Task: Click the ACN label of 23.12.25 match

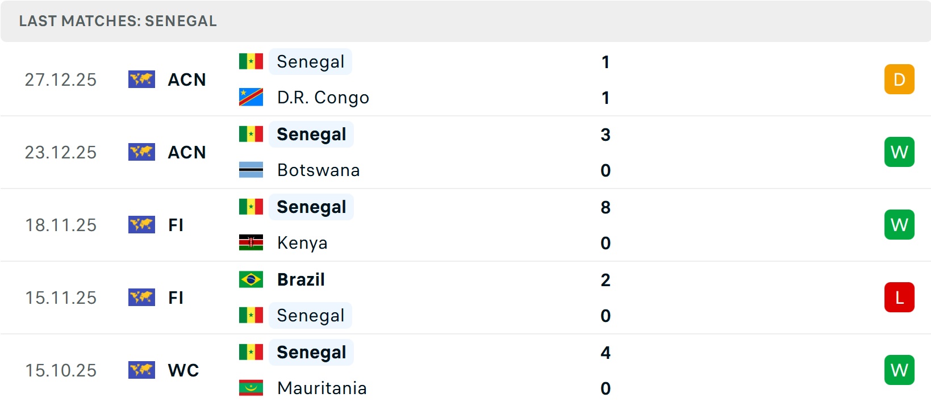Action: pyautogui.click(x=187, y=152)
